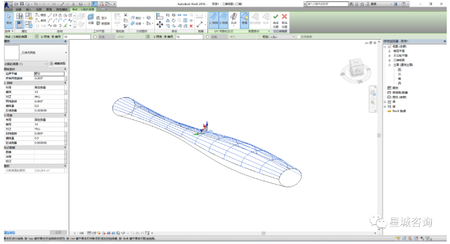Click the Open folder icon in quick access toolbar
Screen dimensions: 450x244
click(x=16, y=4)
